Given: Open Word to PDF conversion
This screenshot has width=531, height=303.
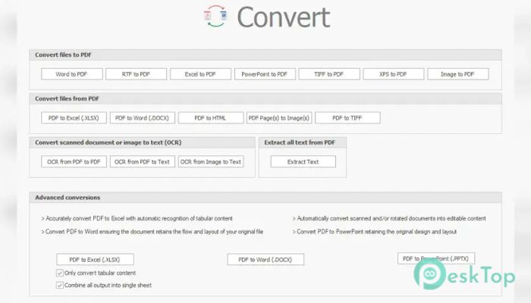Looking at the screenshot, I should tap(72, 74).
